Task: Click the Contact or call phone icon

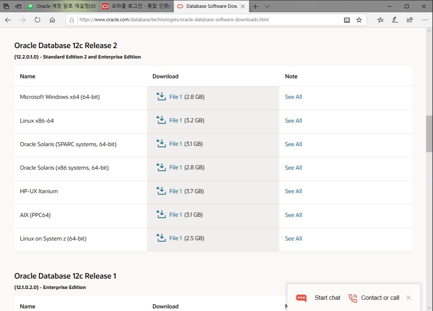Action: click(x=353, y=298)
